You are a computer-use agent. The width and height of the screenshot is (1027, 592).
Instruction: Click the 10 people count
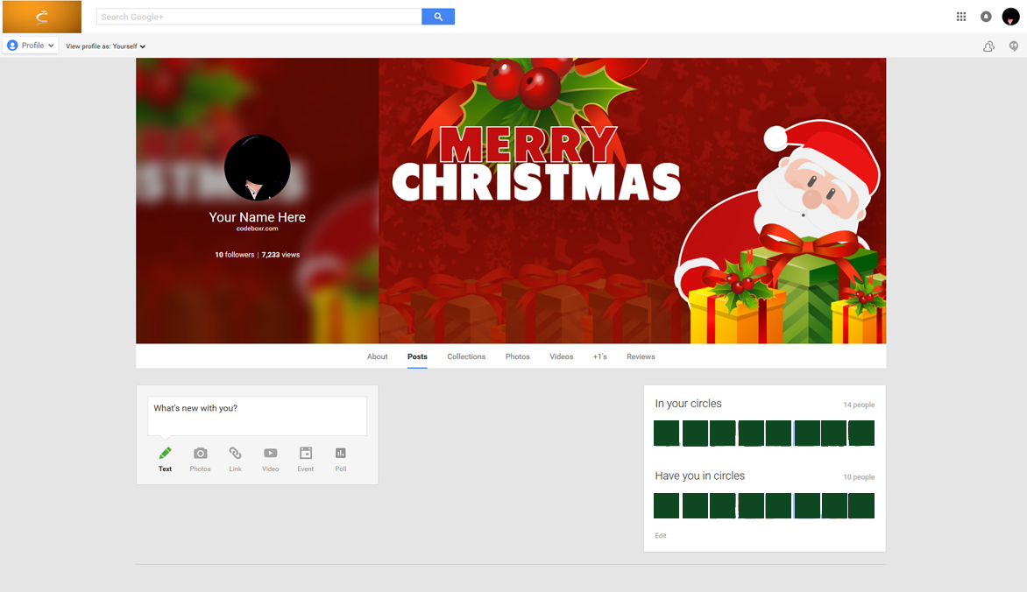[859, 476]
